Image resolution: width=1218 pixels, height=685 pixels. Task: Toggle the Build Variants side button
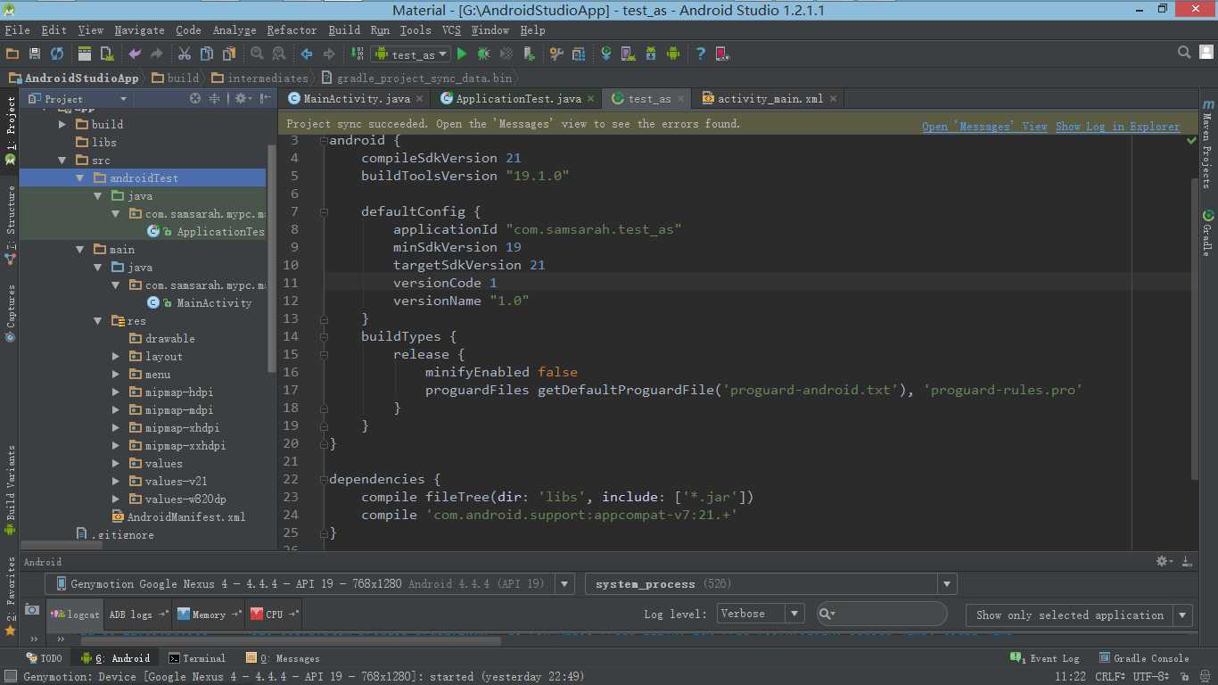(11, 490)
